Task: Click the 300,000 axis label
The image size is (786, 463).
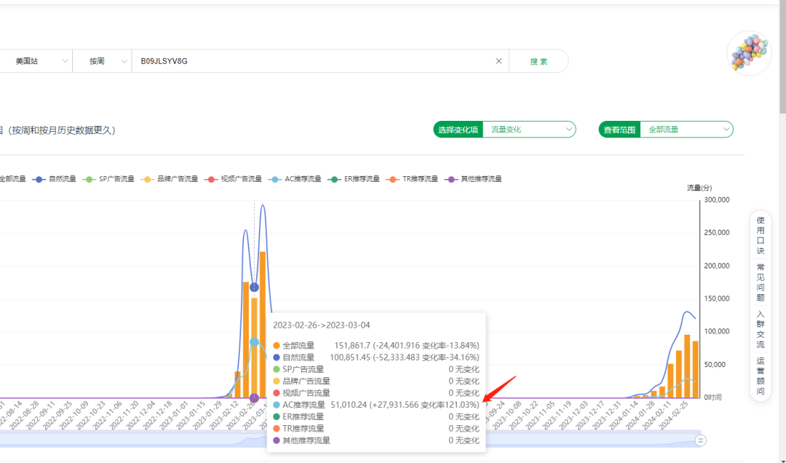Action: (x=717, y=199)
